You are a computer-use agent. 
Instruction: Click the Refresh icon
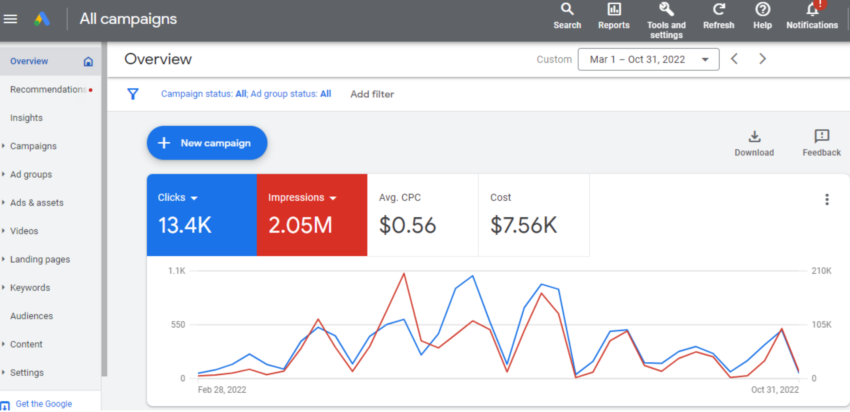click(x=718, y=9)
